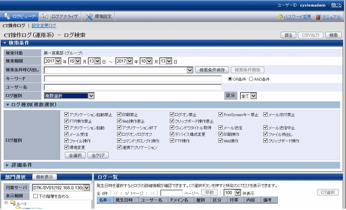Image resolution: width=346 pixels, height=210 pixels.
Task: Click the manual book icon
Action: (318, 17)
